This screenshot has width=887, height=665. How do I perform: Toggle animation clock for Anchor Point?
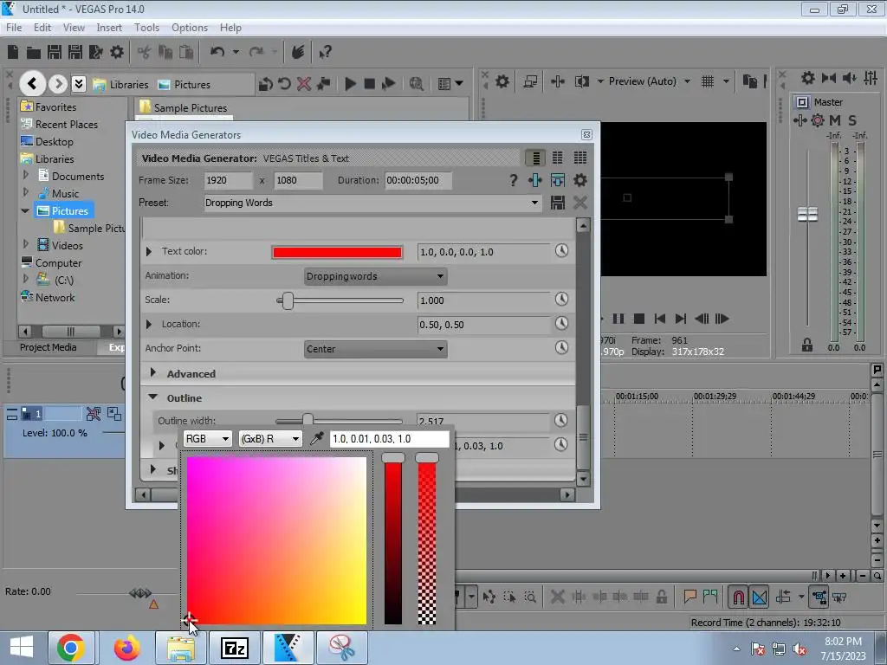[561, 347]
